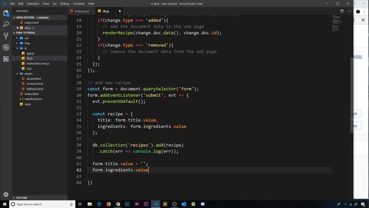This screenshot has width=369, height=208.
Task: Open about.html in the pages folder
Action: point(33,79)
